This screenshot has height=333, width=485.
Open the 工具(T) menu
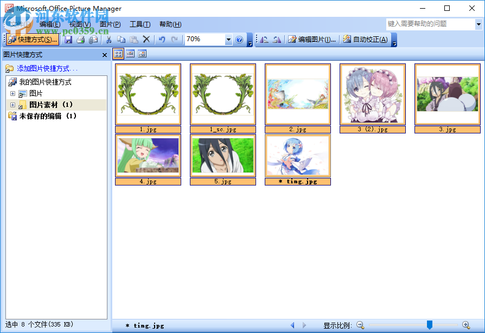tap(140, 24)
